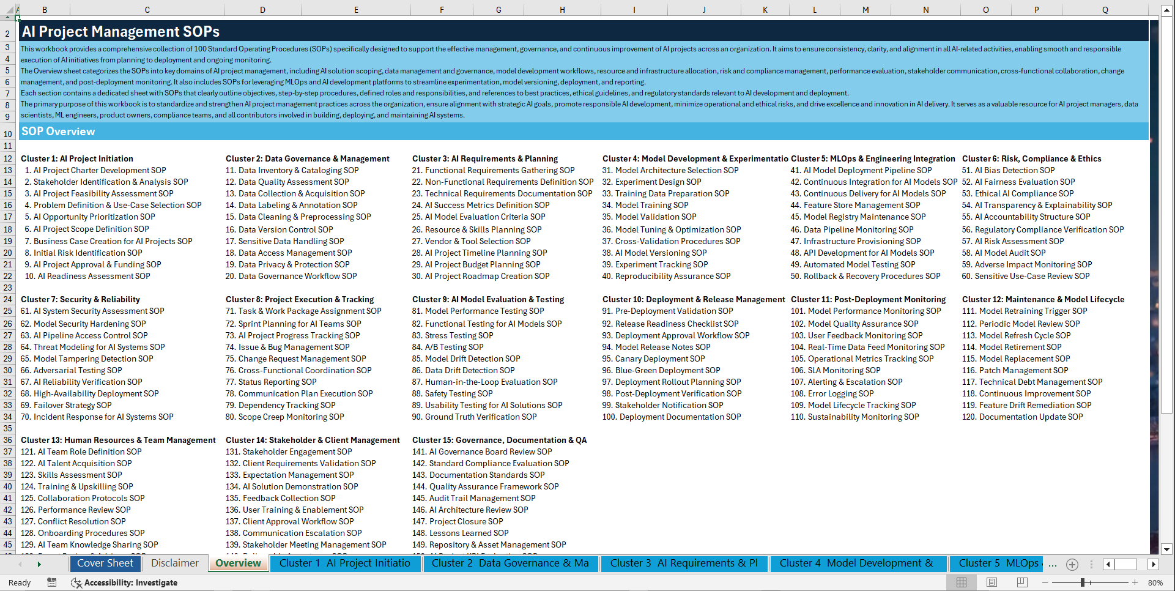
Task: Switch to Normal view in the status bar
Action: (x=962, y=582)
